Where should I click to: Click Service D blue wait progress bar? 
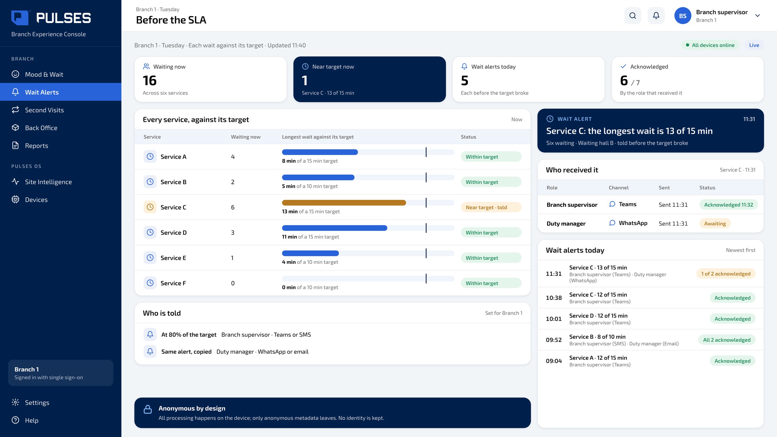[334, 228]
